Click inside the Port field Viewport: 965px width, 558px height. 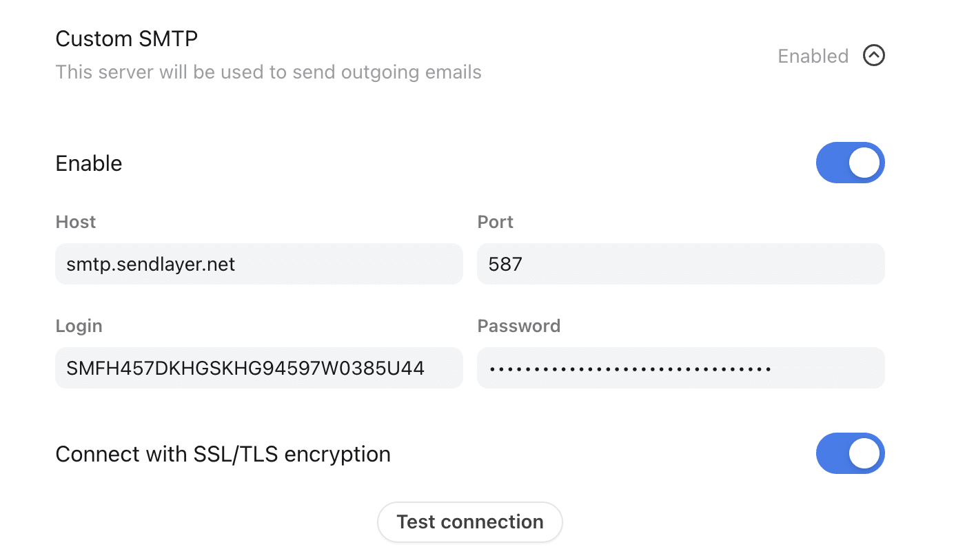(680, 264)
